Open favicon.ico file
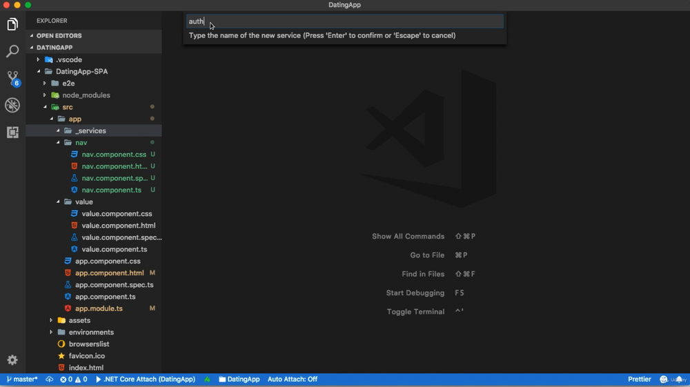Screen dimensions: 690x387 pyautogui.click(x=94, y=356)
